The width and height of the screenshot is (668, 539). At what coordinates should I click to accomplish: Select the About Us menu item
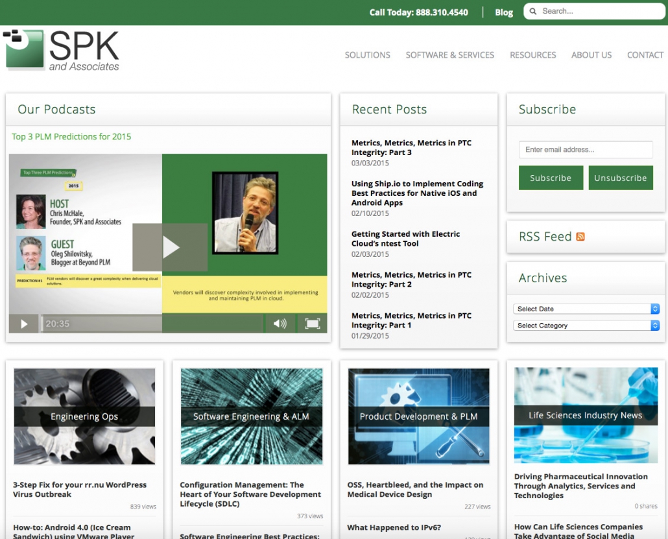[x=591, y=55]
